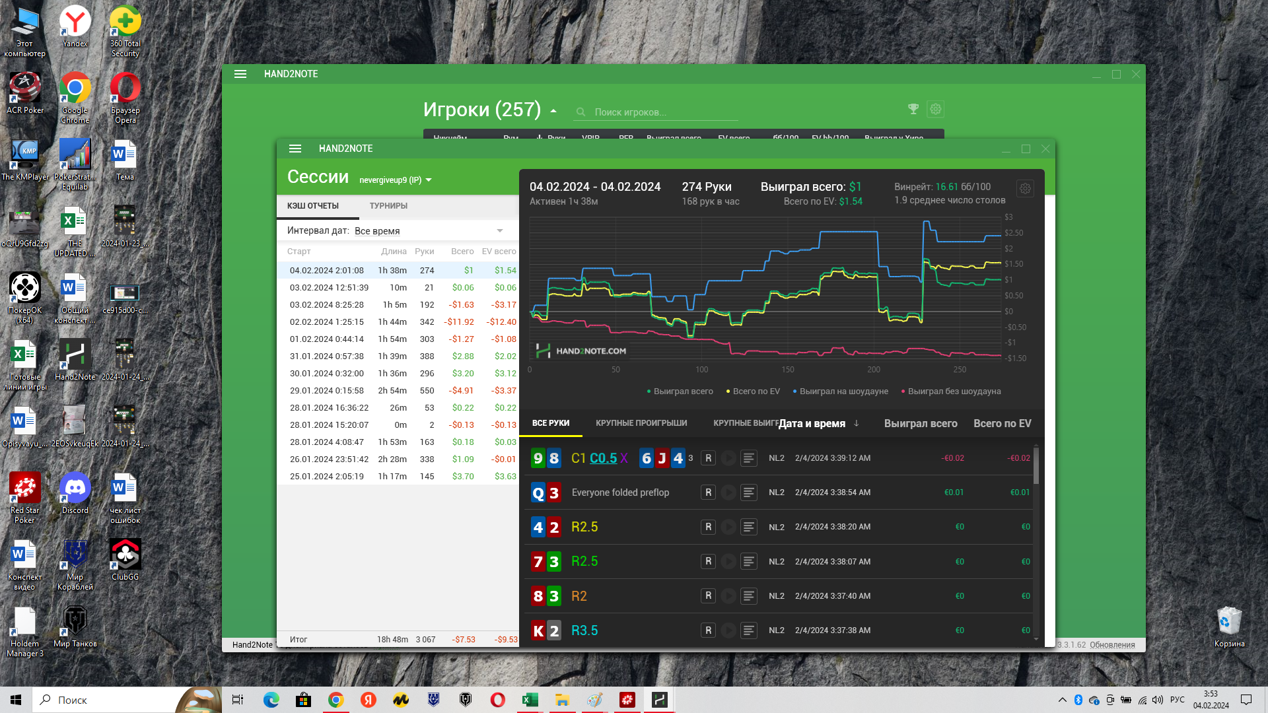
Task: Click hands list vertical scrollbar
Action: point(1036,466)
